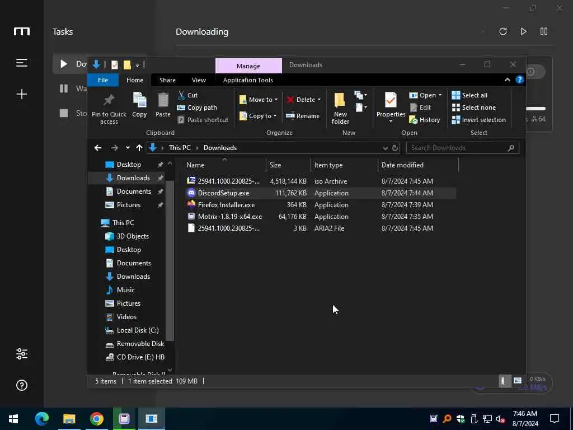Open Google Chrome from taskbar

click(x=96, y=419)
